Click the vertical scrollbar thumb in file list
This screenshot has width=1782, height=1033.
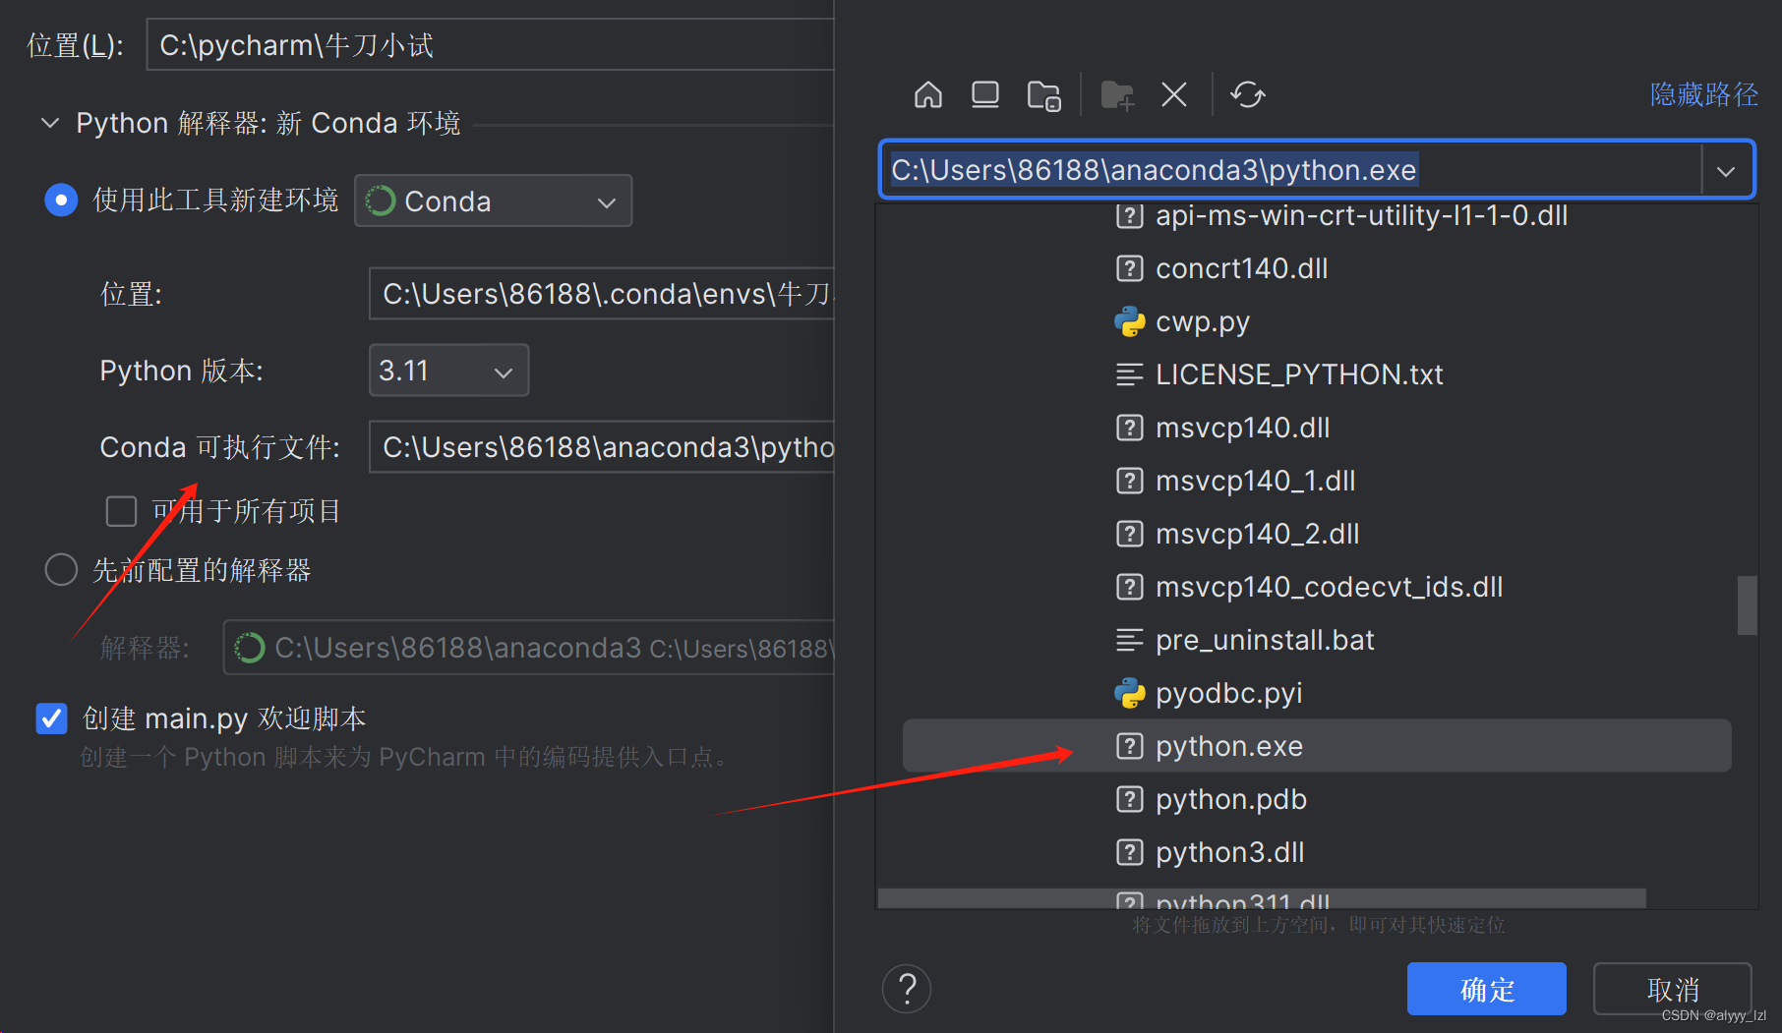coord(1747,605)
